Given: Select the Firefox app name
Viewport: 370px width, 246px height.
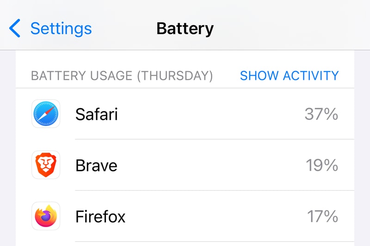Looking at the screenshot, I should point(100,216).
